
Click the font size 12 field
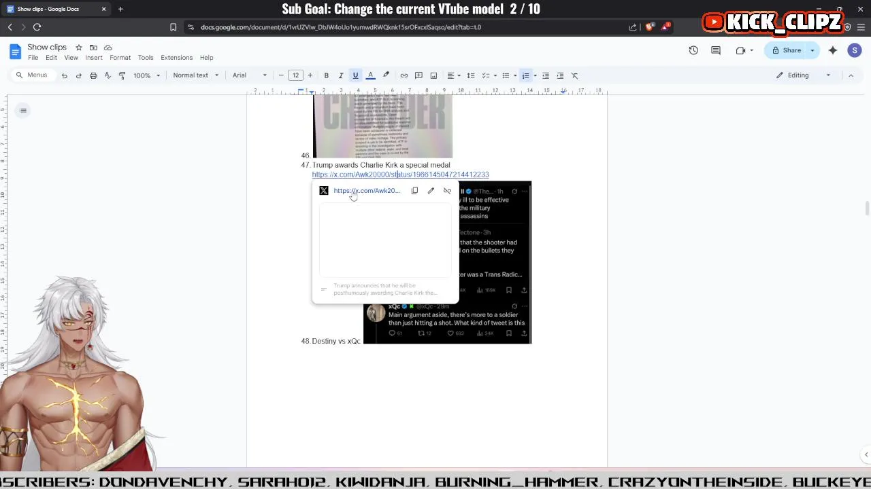coord(295,75)
